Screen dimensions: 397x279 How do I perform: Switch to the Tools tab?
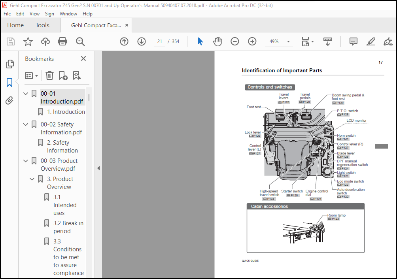point(42,25)
